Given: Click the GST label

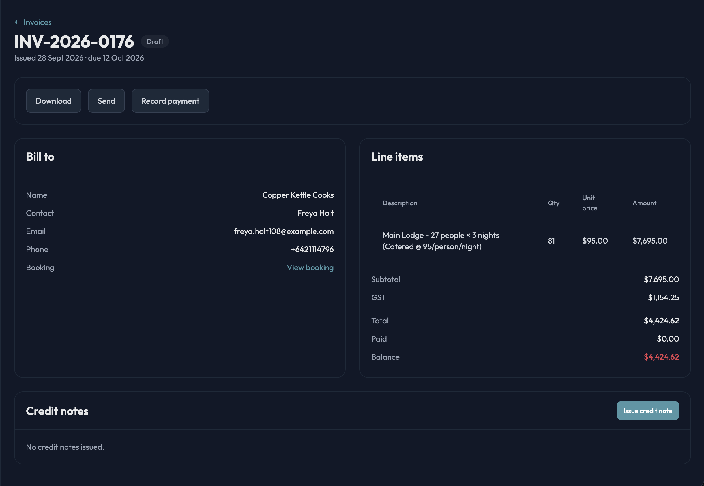Looking at the screenshot, I should coord(379,297).
